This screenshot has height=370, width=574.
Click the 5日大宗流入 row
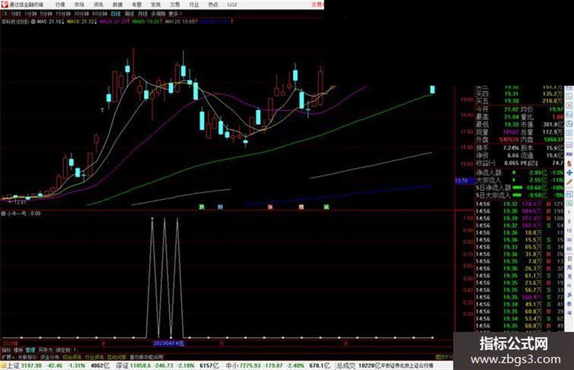pos(519,195)
